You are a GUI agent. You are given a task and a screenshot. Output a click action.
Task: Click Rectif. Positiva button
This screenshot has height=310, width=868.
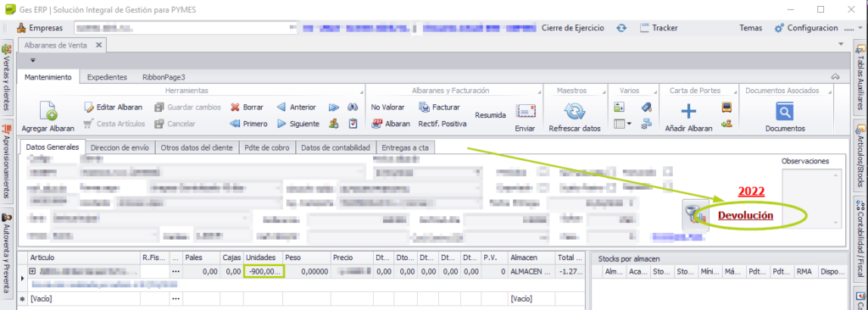(x=442, y=124)
